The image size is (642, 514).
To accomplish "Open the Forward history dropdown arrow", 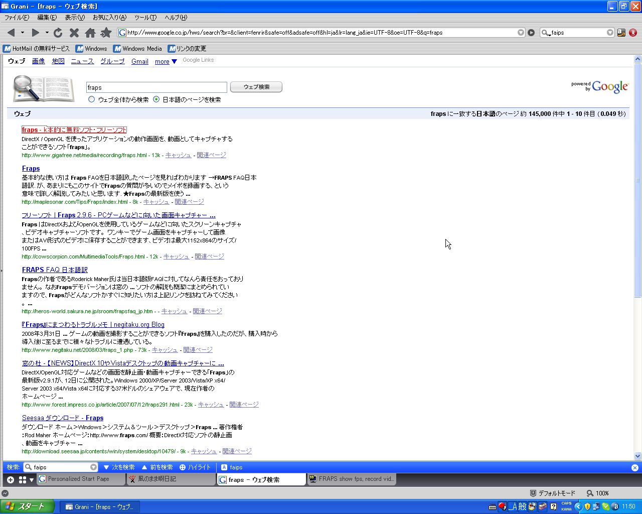I will tap(47, 33).
